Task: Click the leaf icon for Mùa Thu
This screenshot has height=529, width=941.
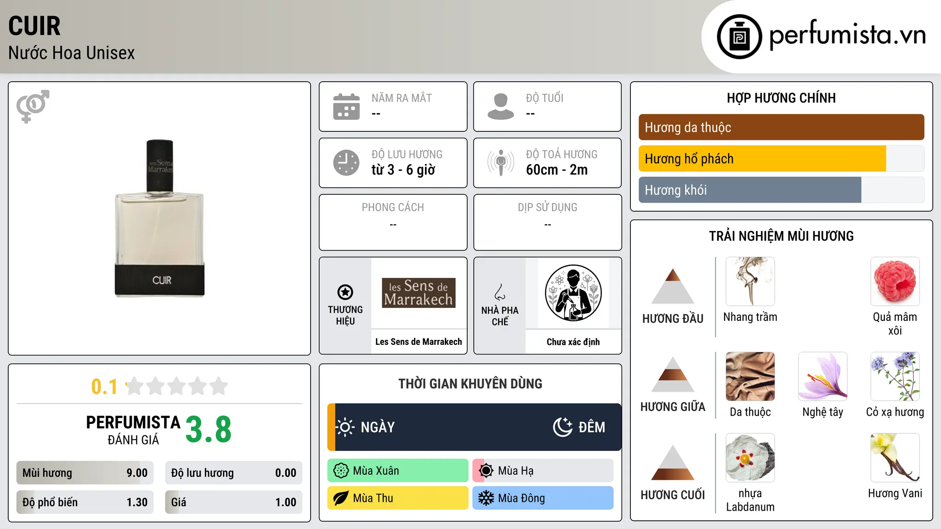Action: click(341, 498)
